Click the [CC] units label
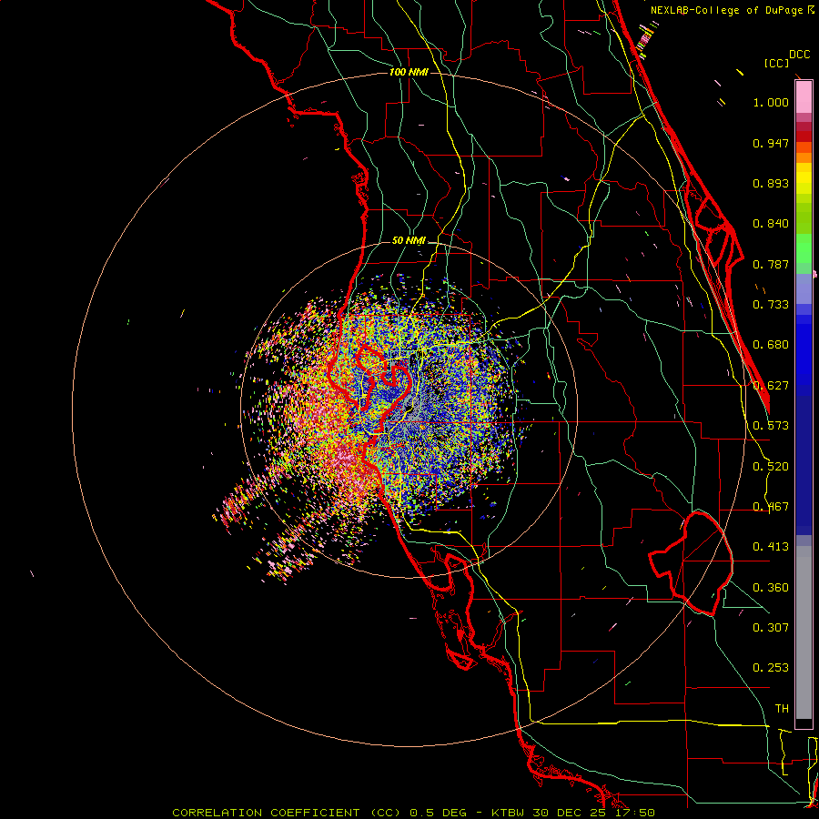The width and height of the screenshot is (819, 819). tap(776, 63)
